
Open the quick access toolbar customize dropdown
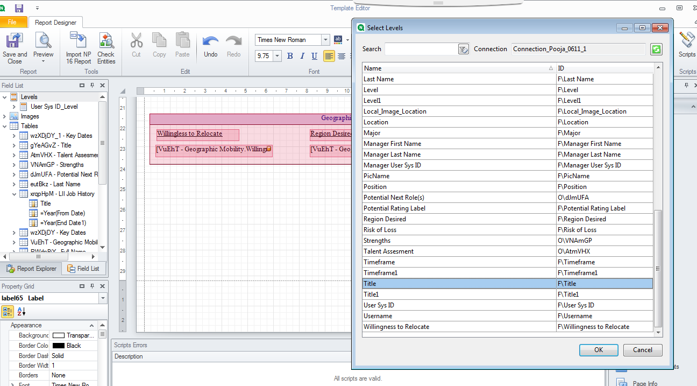(x=37, y=8)
